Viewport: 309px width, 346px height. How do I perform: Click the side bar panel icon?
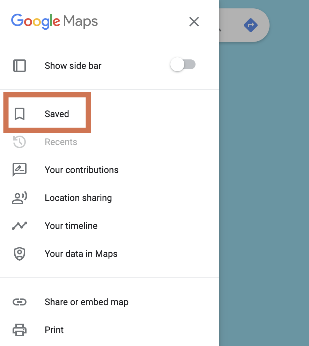coord(20,66)
